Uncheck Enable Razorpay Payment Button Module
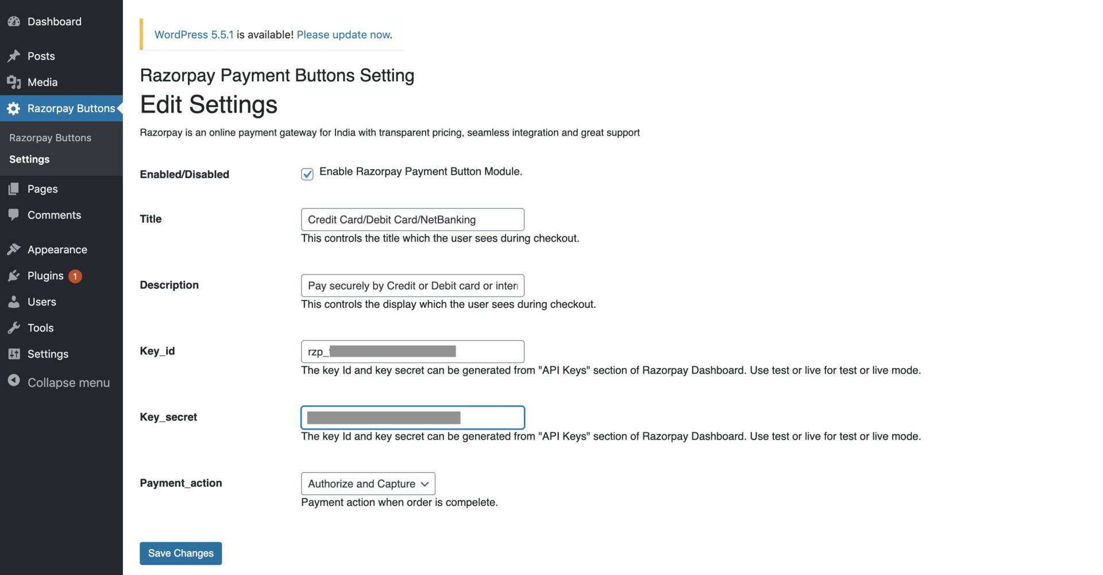Screen dimensions: 1103x575 307,174
